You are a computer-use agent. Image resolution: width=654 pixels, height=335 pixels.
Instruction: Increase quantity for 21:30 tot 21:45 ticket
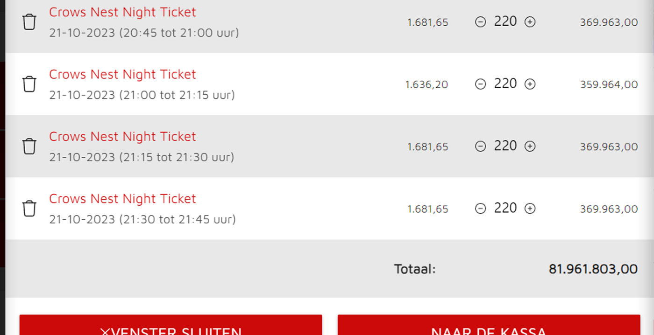pyautogui.click(x=530, y=208)
